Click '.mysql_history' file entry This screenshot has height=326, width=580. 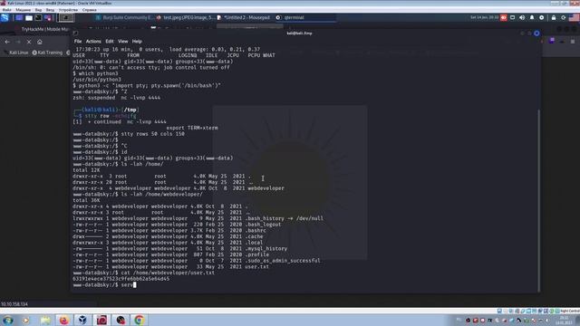266,248
